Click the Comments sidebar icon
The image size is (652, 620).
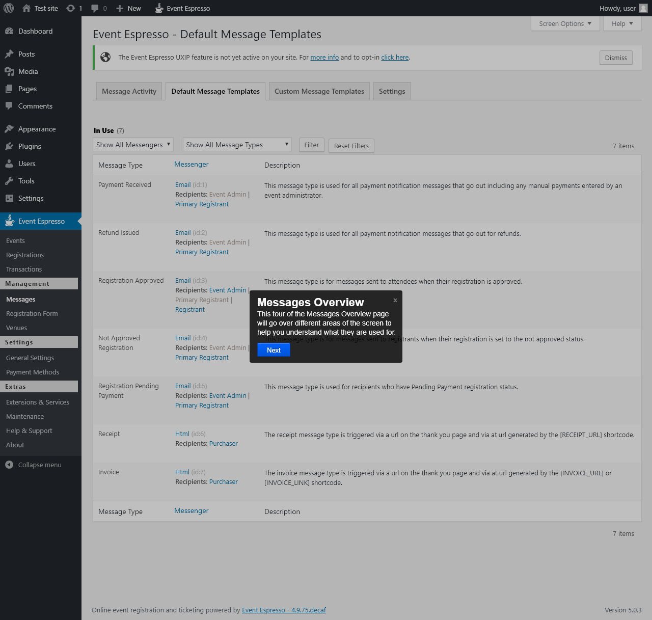tap(9, 106)
